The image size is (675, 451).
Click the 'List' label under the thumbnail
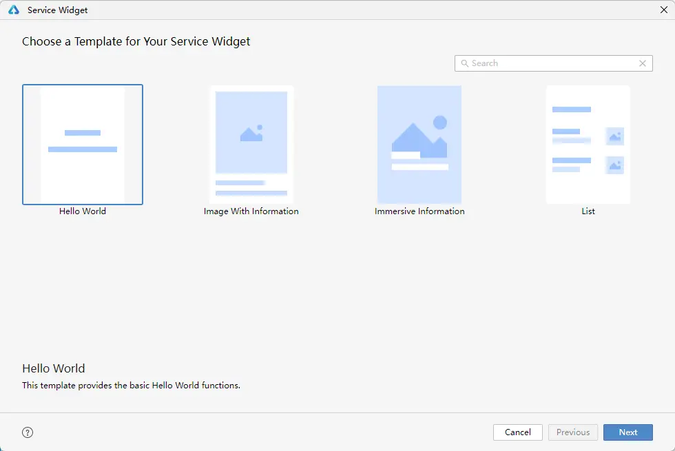(x=588, y=211)
